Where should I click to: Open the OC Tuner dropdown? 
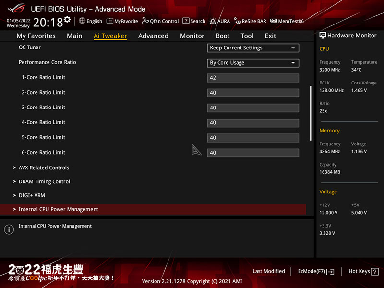(x=253, y=48)
